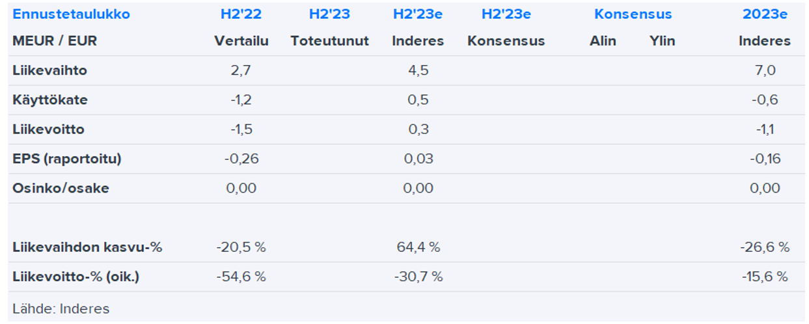809x324 pixels.
Task: Select the 2023e column header
Action: click(x=764, y=14)
